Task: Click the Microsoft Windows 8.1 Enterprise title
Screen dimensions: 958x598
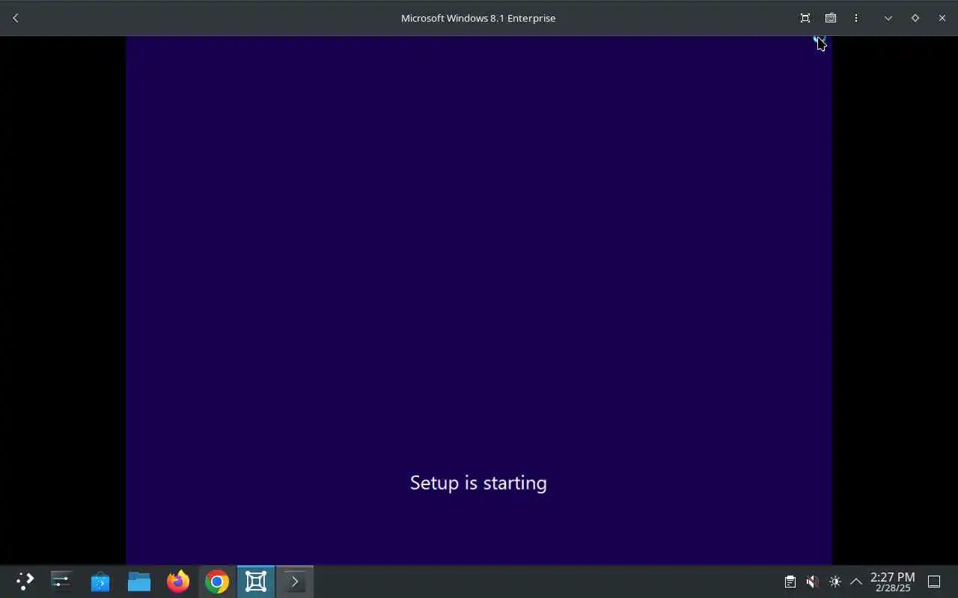Action: [x=478, y=18]
